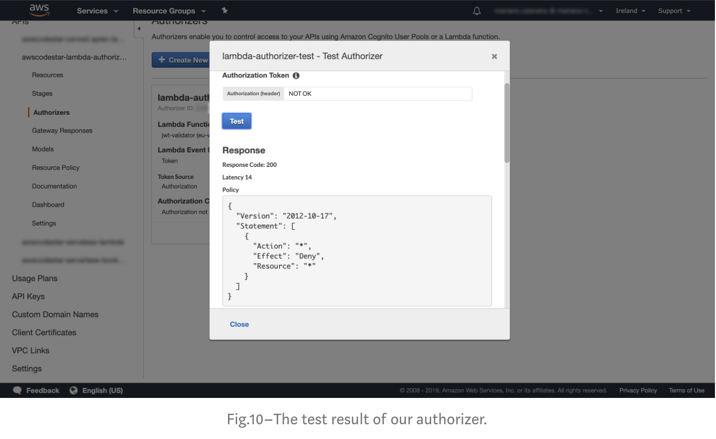This screenshot has height=439, width=716.
Task: Click the Token Source Authorization value
Action: [180, 186]
